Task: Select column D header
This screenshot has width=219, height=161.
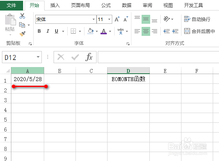Action: [x=128, y=71]
